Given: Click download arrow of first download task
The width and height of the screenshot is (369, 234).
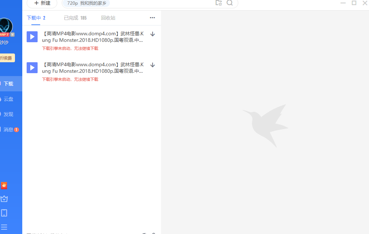Looking at the screenshot, I should [153, 34].
